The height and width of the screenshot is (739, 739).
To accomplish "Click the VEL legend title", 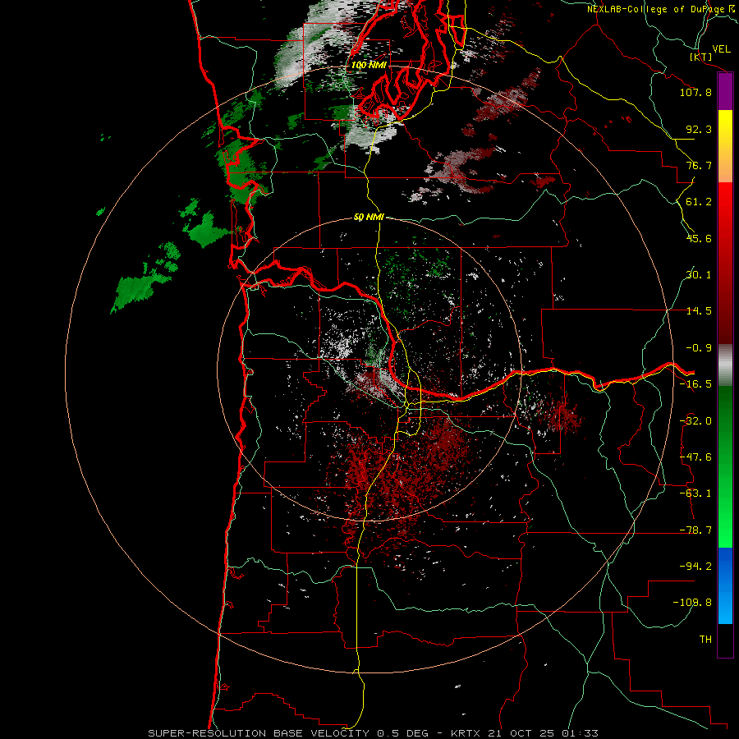I will point(721,48).
